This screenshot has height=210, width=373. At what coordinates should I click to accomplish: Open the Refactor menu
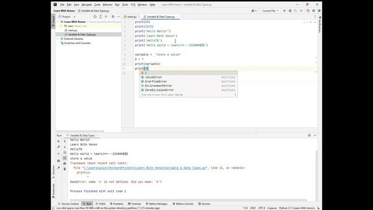click(107, 5)
